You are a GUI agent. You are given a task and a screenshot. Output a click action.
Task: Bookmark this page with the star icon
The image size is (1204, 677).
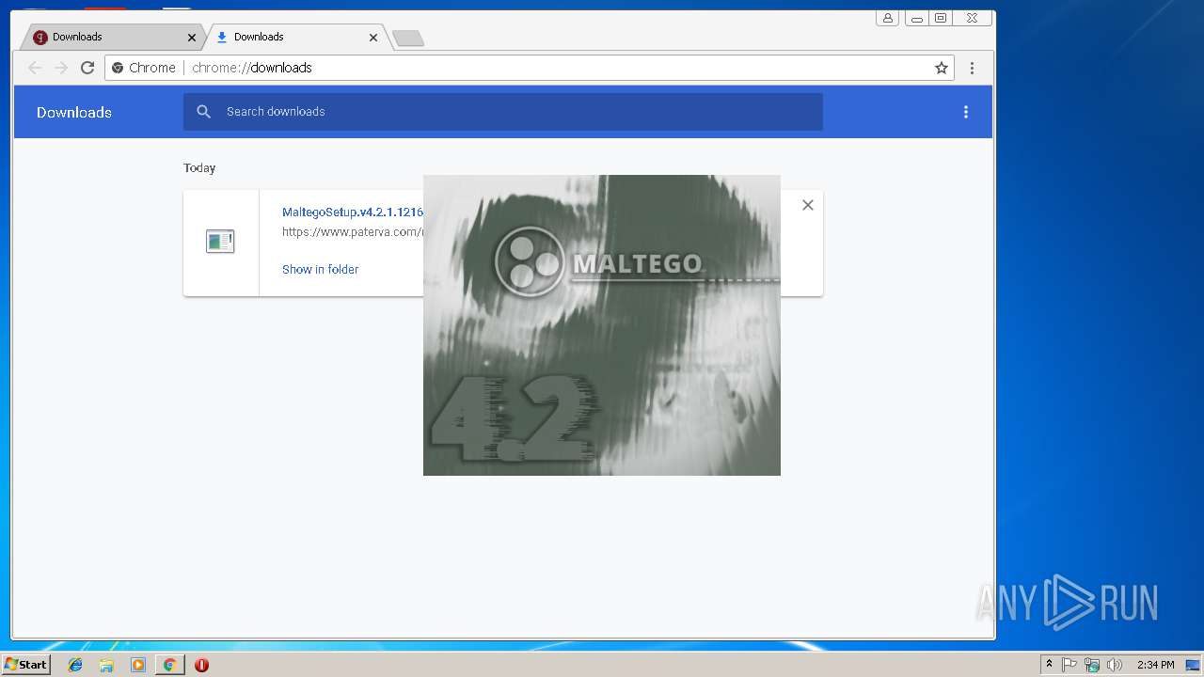[x=942, y=68]
